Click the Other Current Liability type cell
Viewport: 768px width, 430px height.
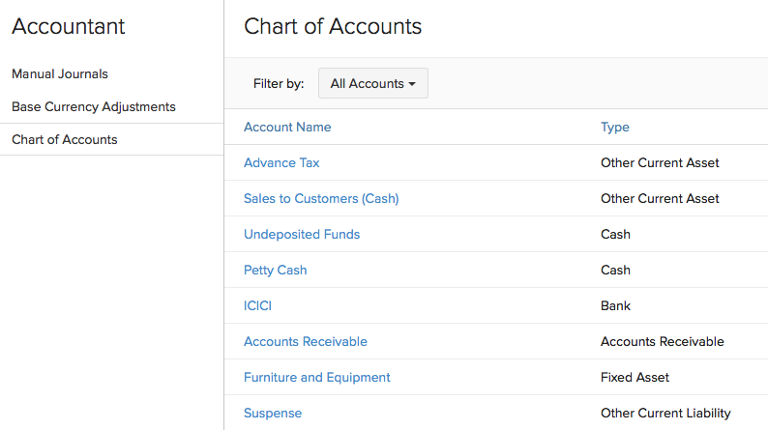665,414
